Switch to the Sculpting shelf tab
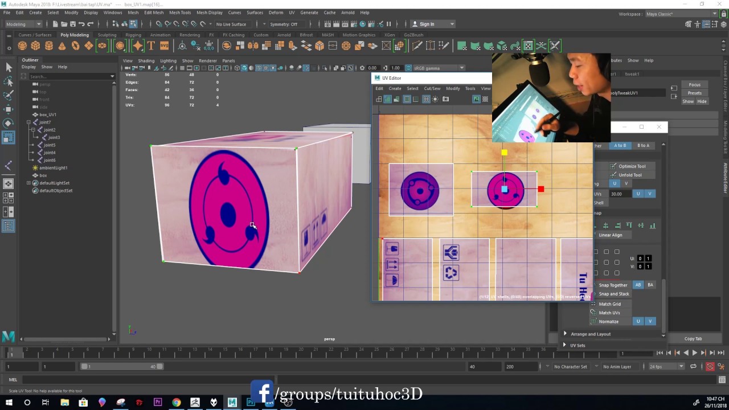Image resolution: width=729 pixels, height=410 pixels. point(107,35)
